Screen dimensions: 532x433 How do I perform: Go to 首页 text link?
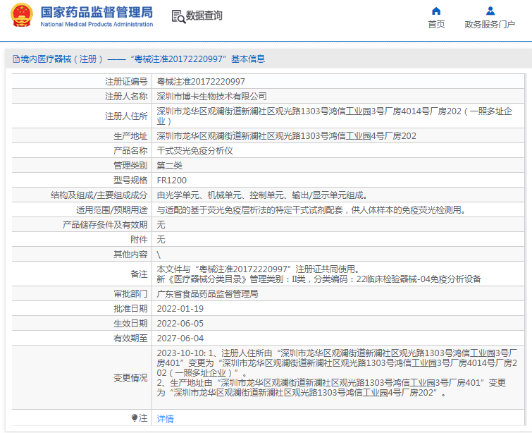pos(436,25)
